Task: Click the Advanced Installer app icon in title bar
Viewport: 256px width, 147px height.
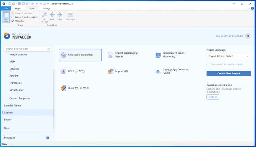Action: pos(4,4)
